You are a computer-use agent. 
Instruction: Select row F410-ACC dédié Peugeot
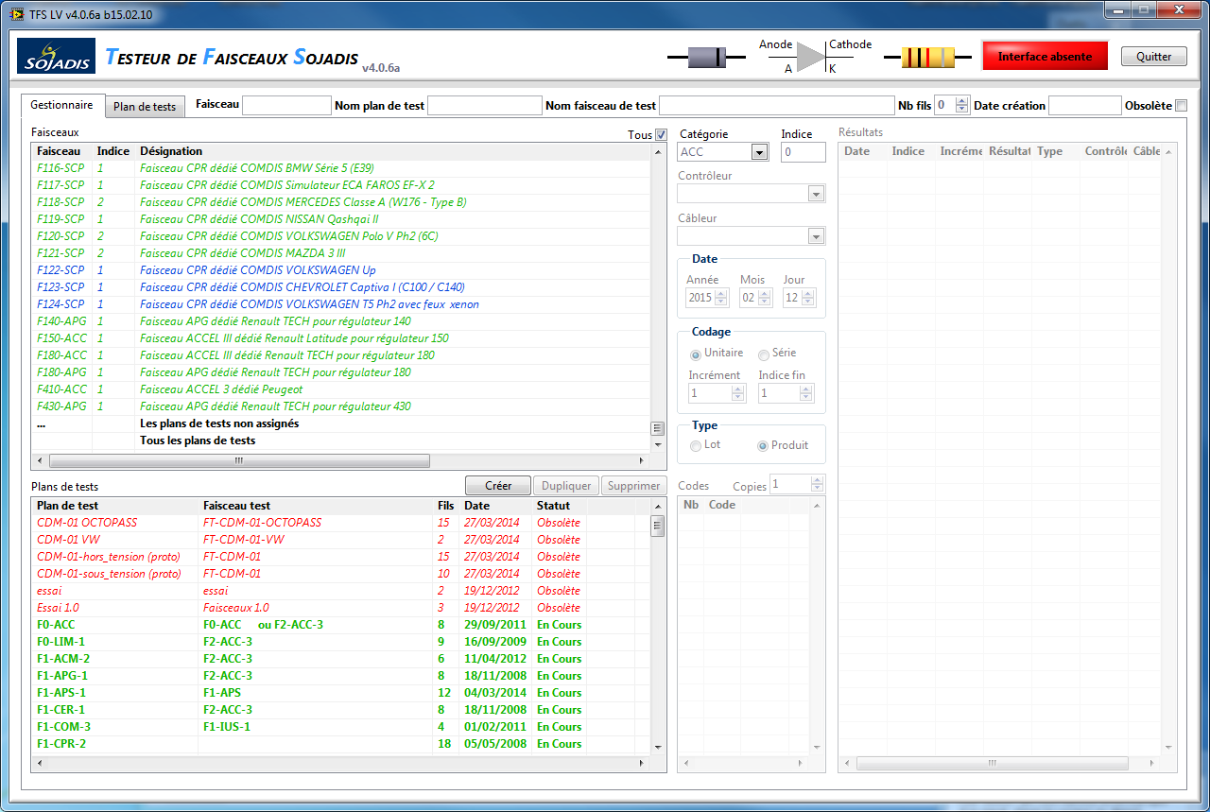click(x=341, y=389)
